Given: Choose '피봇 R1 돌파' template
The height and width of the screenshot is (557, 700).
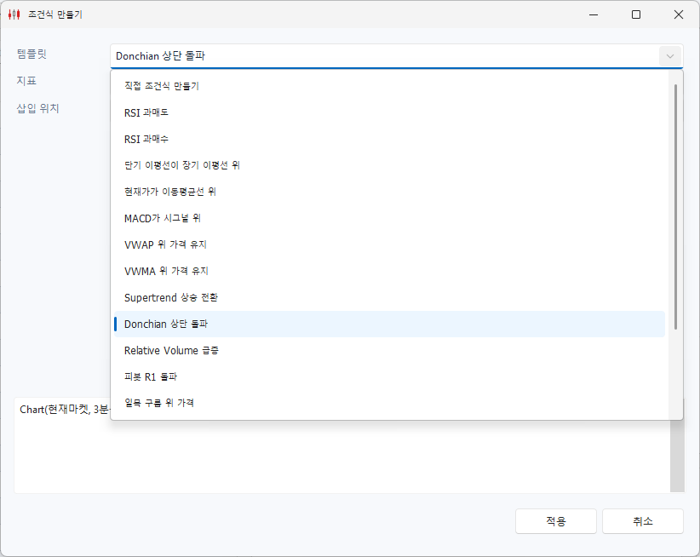Looking at the screenshot, I should click(x=389, y=376).
